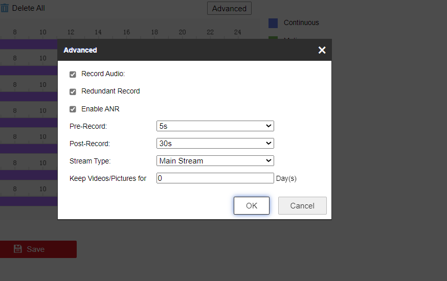
Task: Expand the Post-Record dropdown showing 30s
Action: tap(215, 144)
